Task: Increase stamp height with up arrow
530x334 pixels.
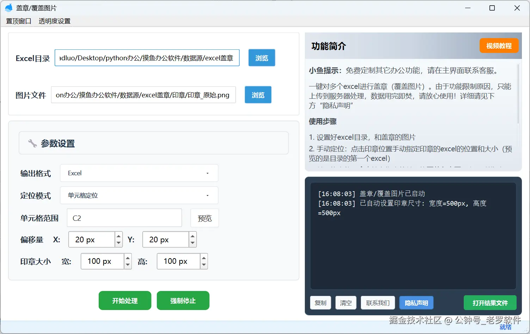Action: click(x=204, y=258)
